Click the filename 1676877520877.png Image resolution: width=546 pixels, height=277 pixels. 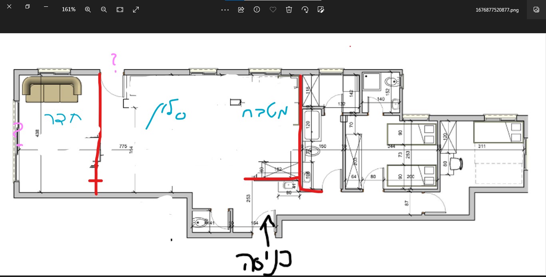click(x=497, y=10)
